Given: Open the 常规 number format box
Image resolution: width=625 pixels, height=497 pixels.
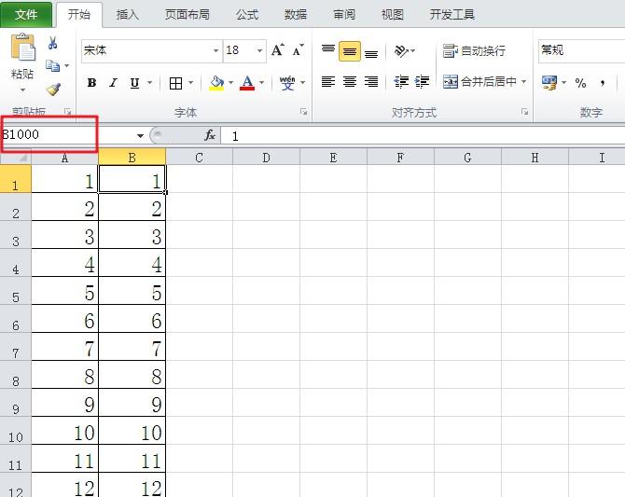Looking at the screenshot, I should pos(581,51).
